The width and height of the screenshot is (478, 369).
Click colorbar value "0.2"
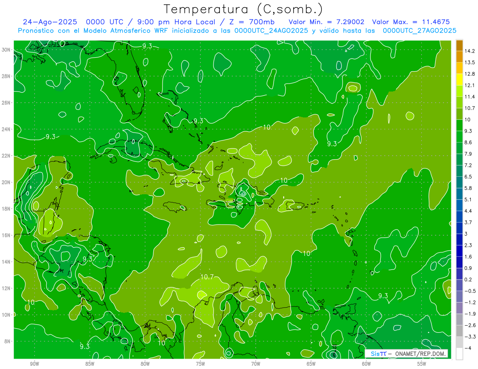[x=468, y=279]
